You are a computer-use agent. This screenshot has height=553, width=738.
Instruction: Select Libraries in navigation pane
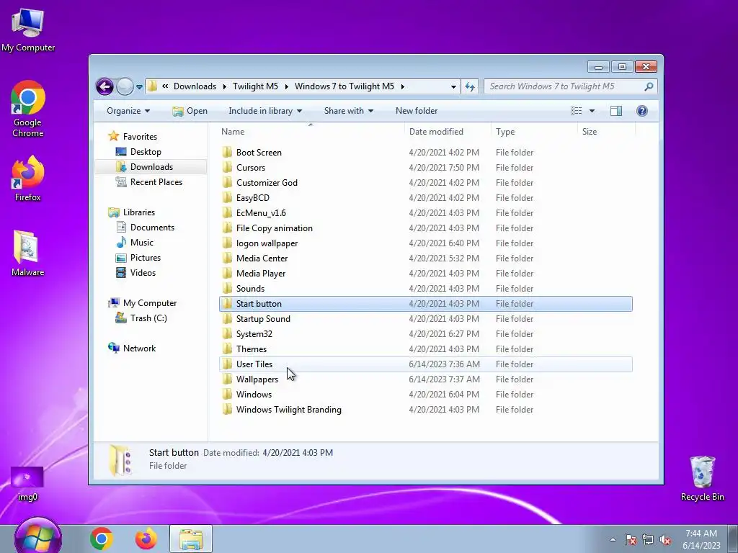point(139,212)
